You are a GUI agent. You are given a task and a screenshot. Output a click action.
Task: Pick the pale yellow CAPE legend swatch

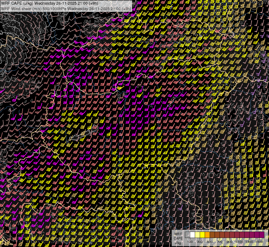click(x=197, y=235)
